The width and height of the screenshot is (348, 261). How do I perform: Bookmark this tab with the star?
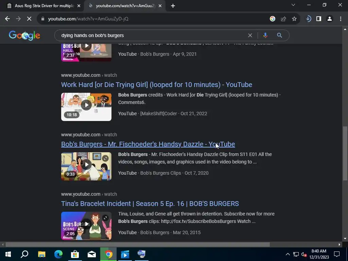pos(294,19)
